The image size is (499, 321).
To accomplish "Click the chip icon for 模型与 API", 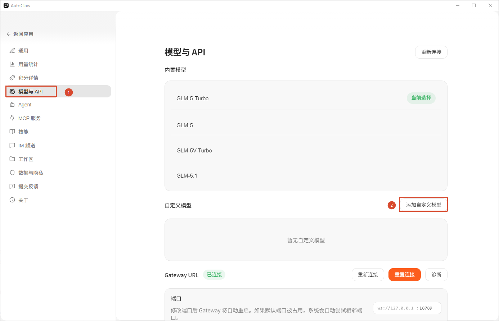I will [x=12, y=92].
